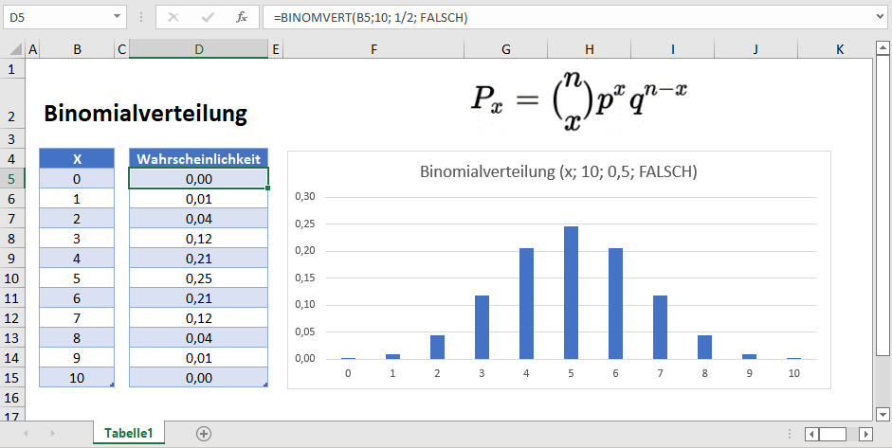Click the Select All corner triangle

coord(16,49)
